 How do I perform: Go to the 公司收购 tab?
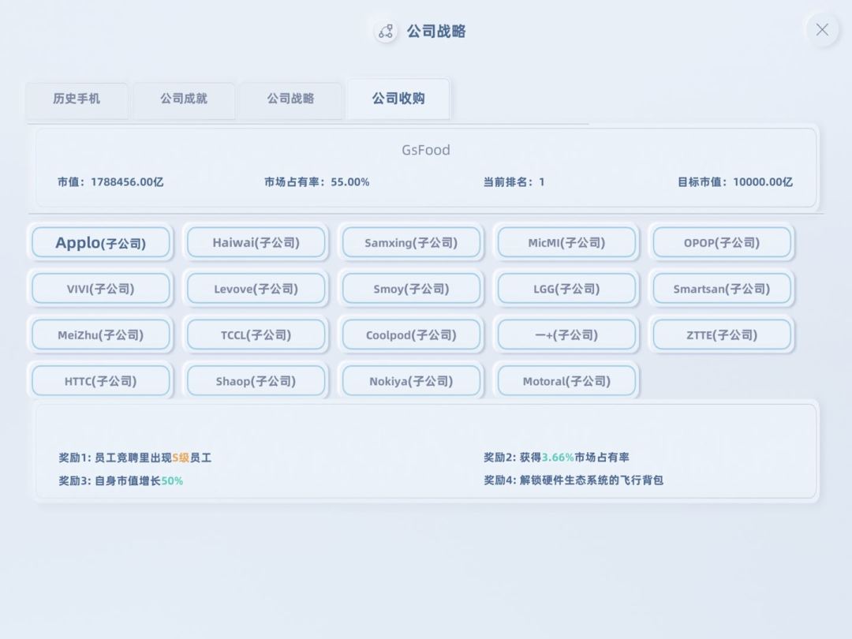[x=398, y=99]
